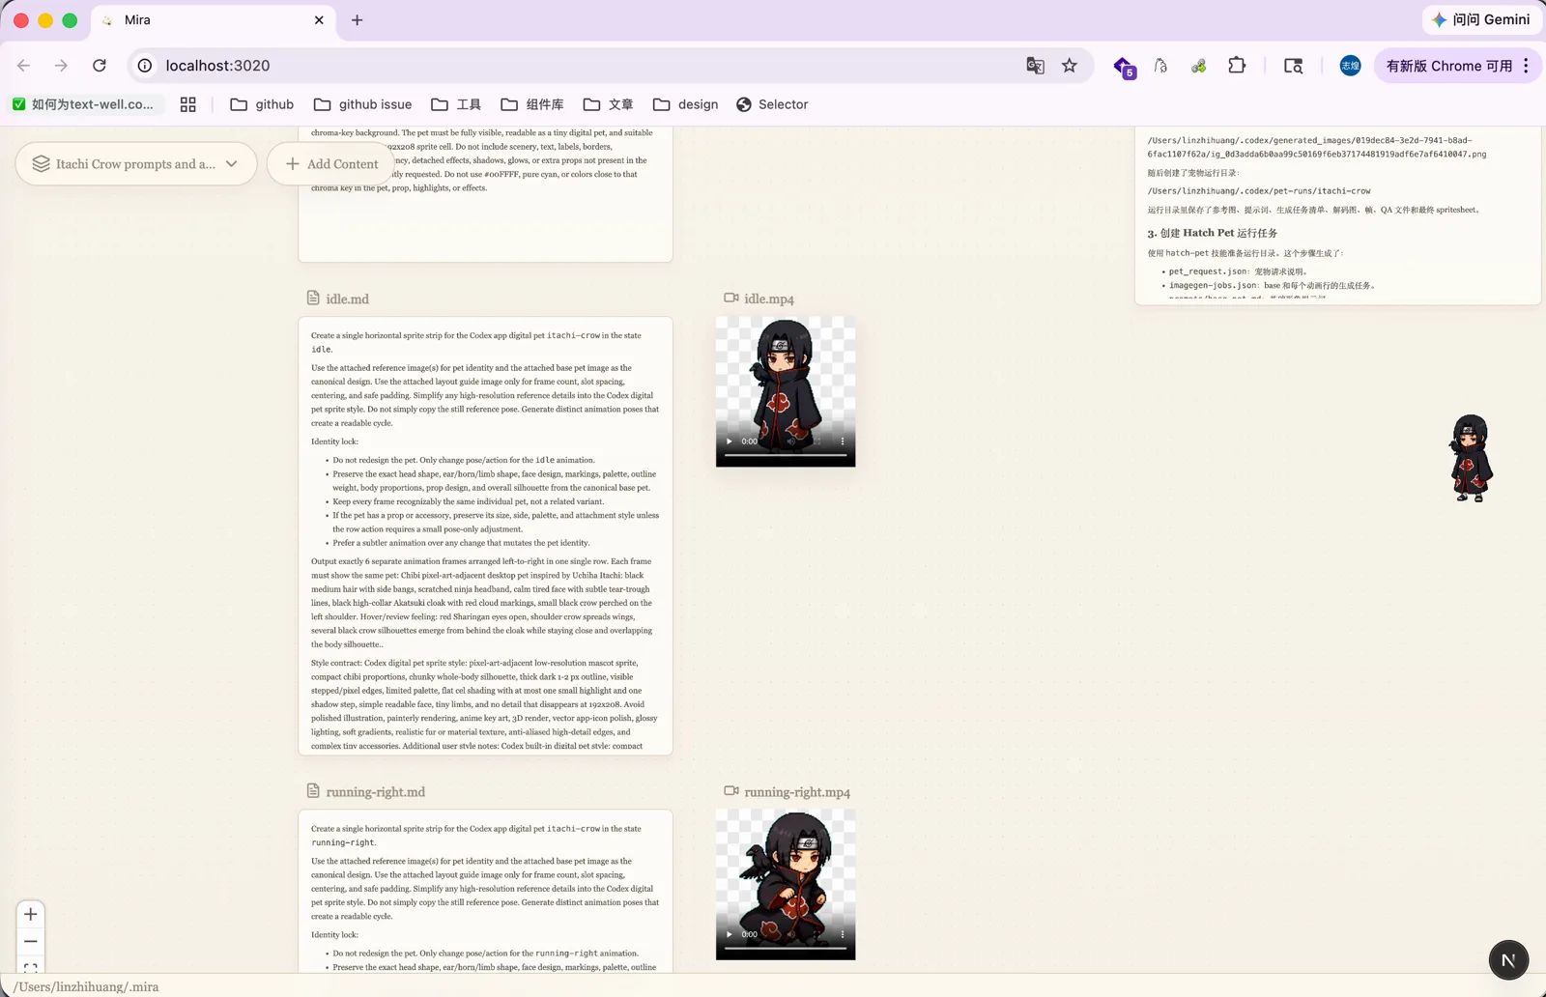Open the github issue bookmarks folder
This screenshot has width=1546, height=997.
pos(363,104)
